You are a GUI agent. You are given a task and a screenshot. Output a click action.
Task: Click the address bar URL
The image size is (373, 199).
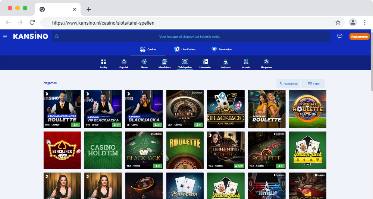(x=103, y=23)
